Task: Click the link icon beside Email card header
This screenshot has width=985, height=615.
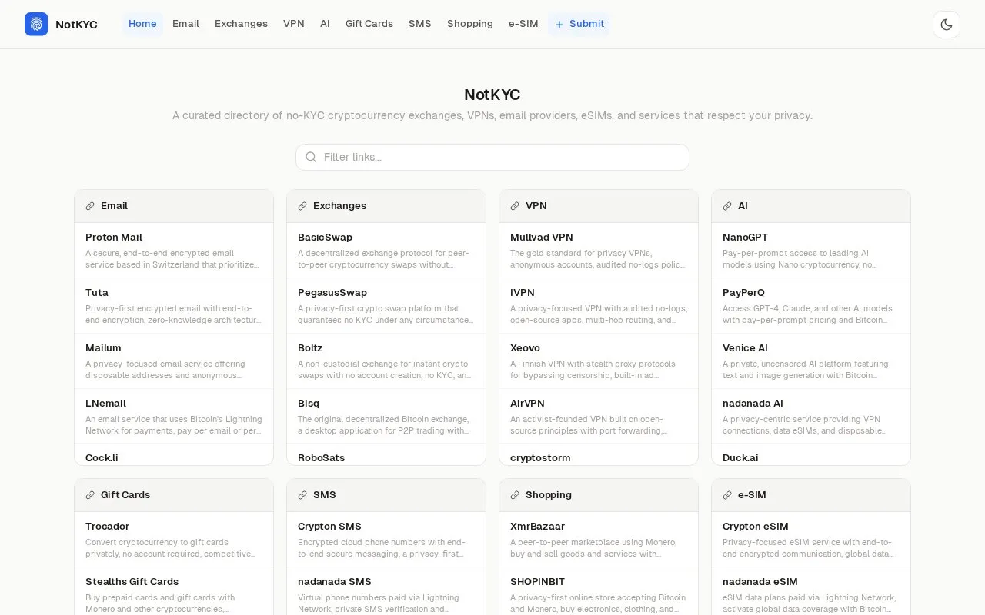Action: (x=90, y=206)
